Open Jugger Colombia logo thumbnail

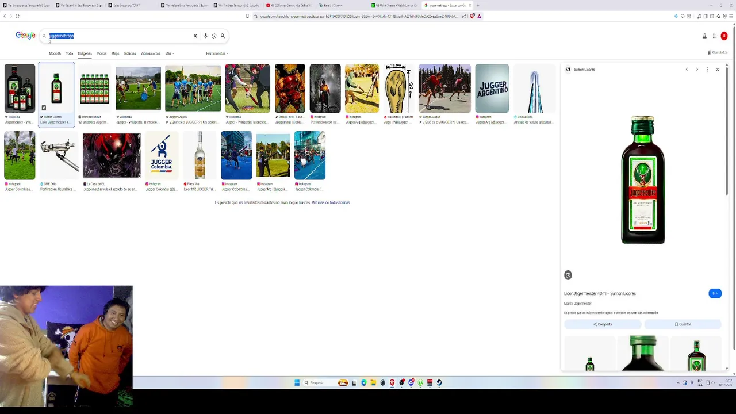point(162,155)
